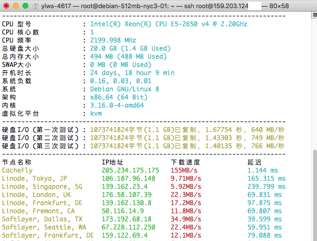Click second disk I/O result 749 MB/秒
Image resolution: width=317 pixels, height=241 pixels.
pyautogui.click(x=268, y=138)
